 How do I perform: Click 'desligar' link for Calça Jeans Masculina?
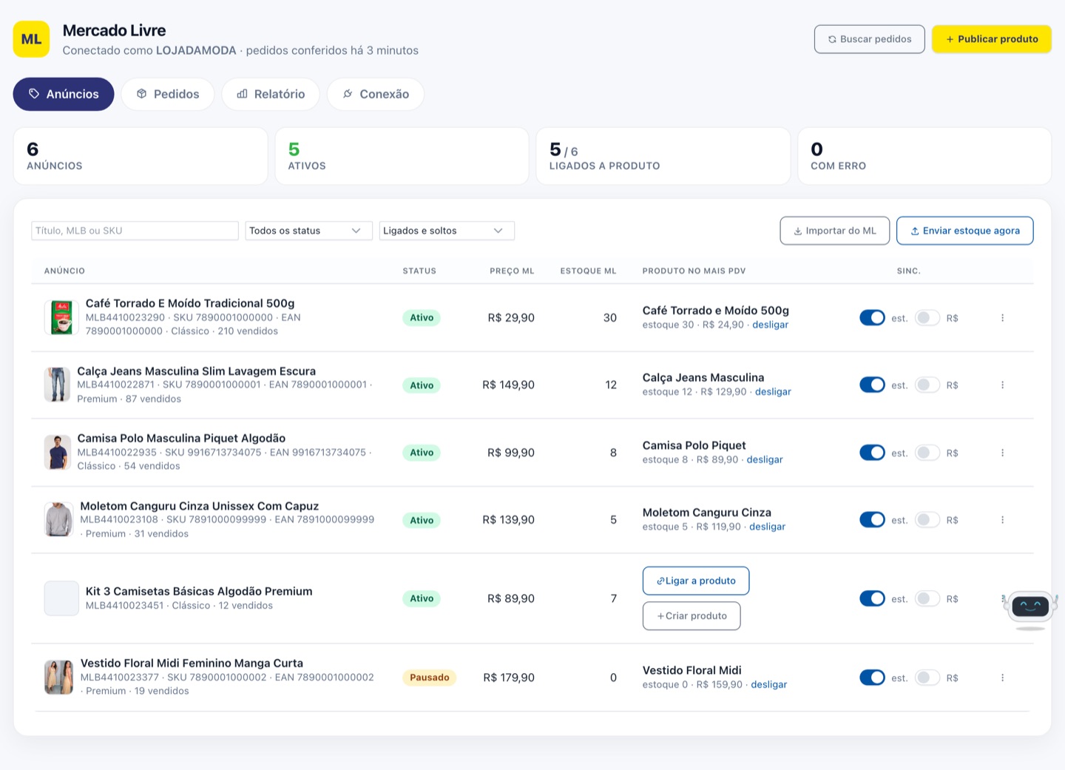pyautogui.click(x=773, y=392)
